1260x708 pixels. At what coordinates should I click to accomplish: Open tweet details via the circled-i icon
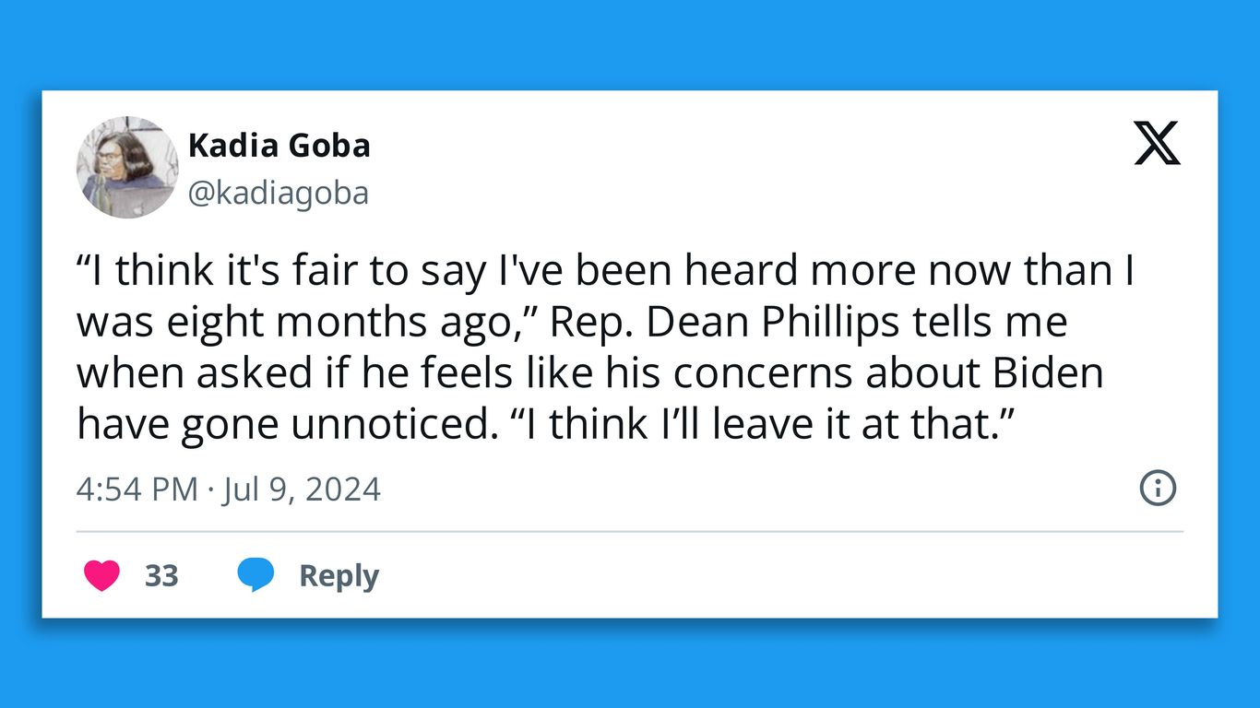coord(1157,489)
